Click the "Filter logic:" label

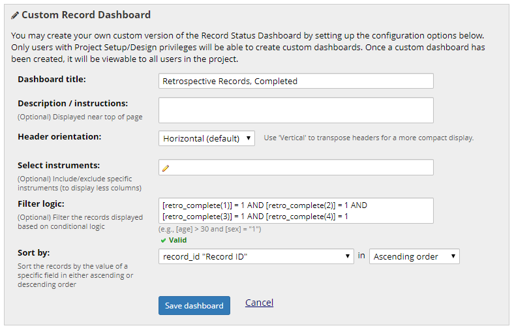click(41, 204)
